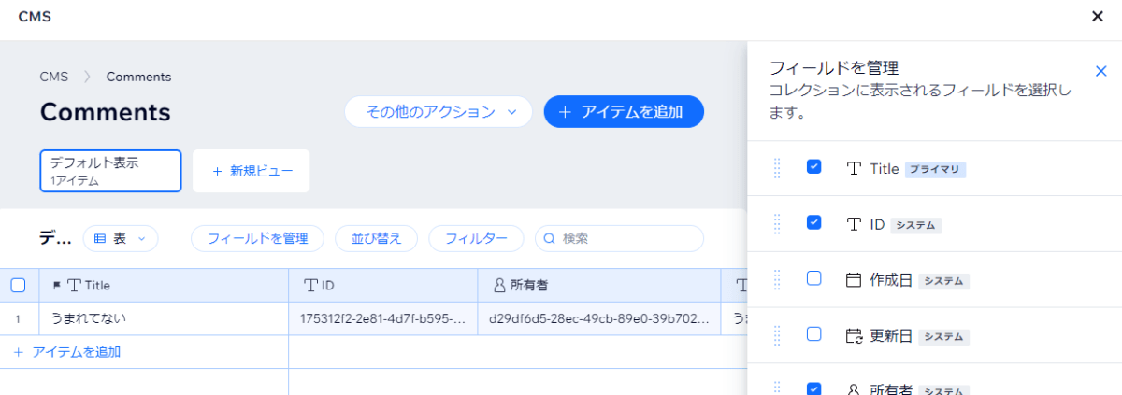
Task: Click the breadcrumb chevron between CMS and Comments
Action: [88, 77]
